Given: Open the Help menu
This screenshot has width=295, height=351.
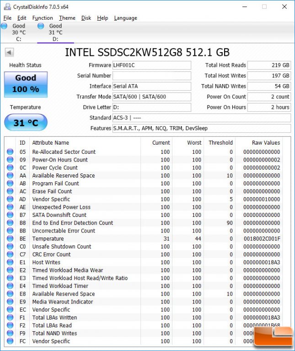Looking at the screenshot, I should pos(102,18).
